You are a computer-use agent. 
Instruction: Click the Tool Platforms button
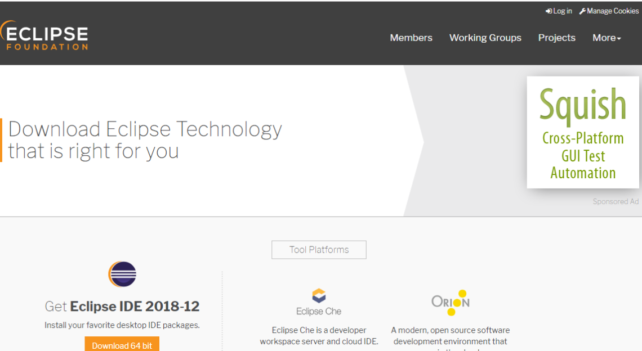pyautogui.click(x=319, y=250)
